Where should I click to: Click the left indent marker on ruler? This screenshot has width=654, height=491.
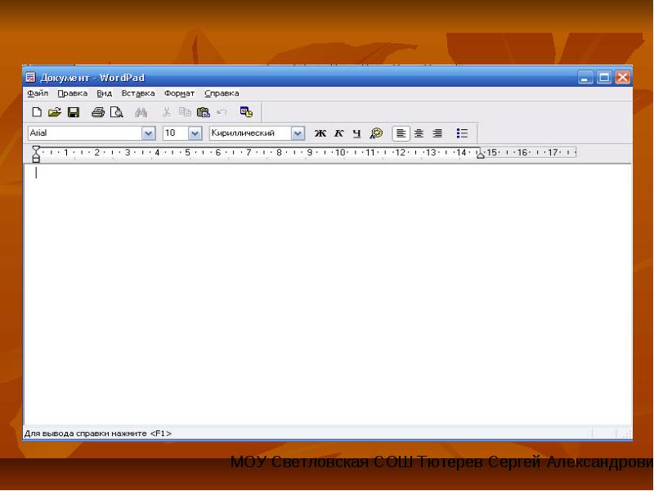pos(36,158)
